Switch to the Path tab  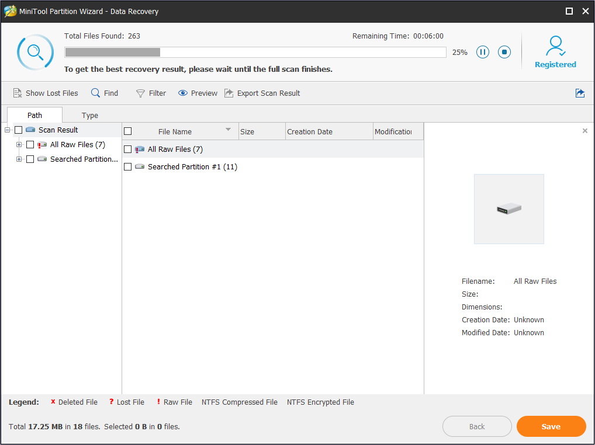[34, 115]
